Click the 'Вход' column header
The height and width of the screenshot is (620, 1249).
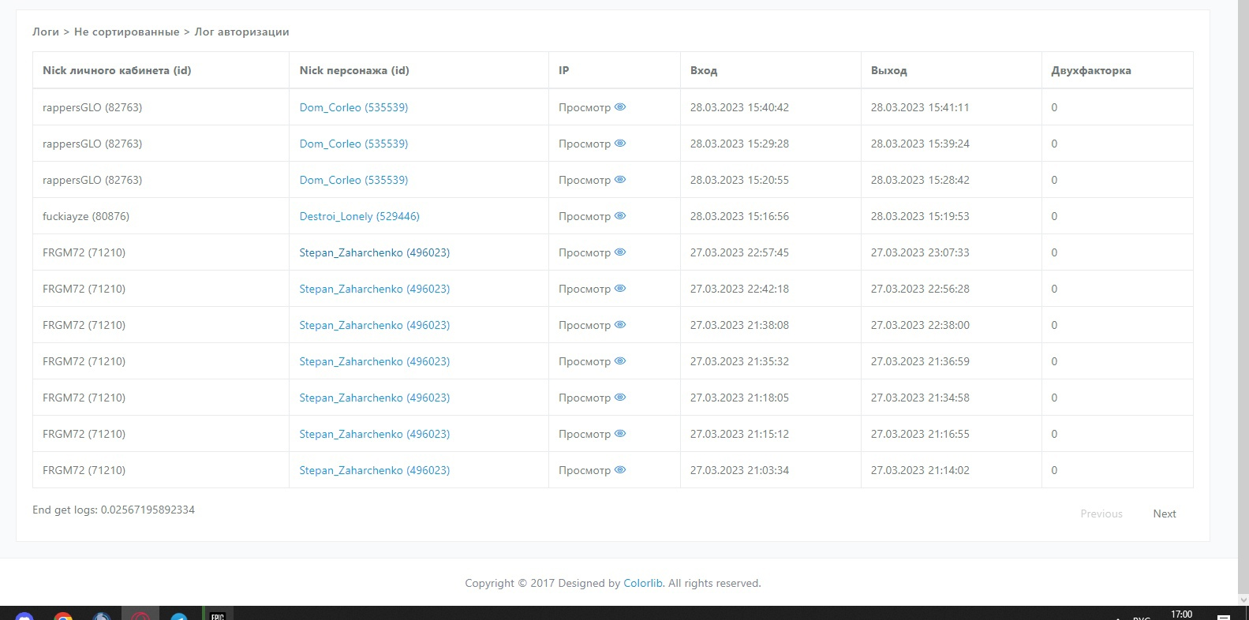click(x=703, y=70)
